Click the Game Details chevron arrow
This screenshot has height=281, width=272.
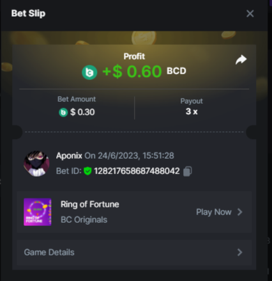click(240, 252)
